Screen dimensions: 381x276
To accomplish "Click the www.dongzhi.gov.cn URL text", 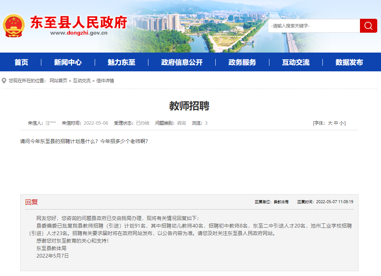I will click(x=79, y=33).
